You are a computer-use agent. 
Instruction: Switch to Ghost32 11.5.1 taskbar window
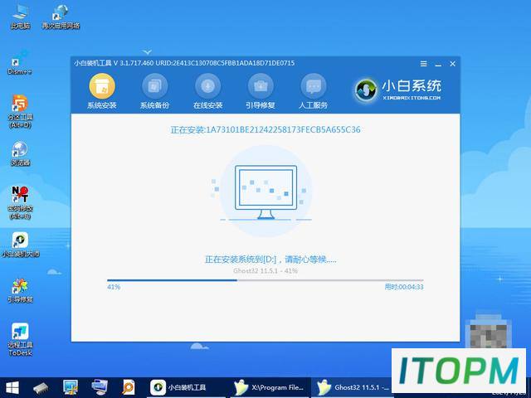click(352, 387)
